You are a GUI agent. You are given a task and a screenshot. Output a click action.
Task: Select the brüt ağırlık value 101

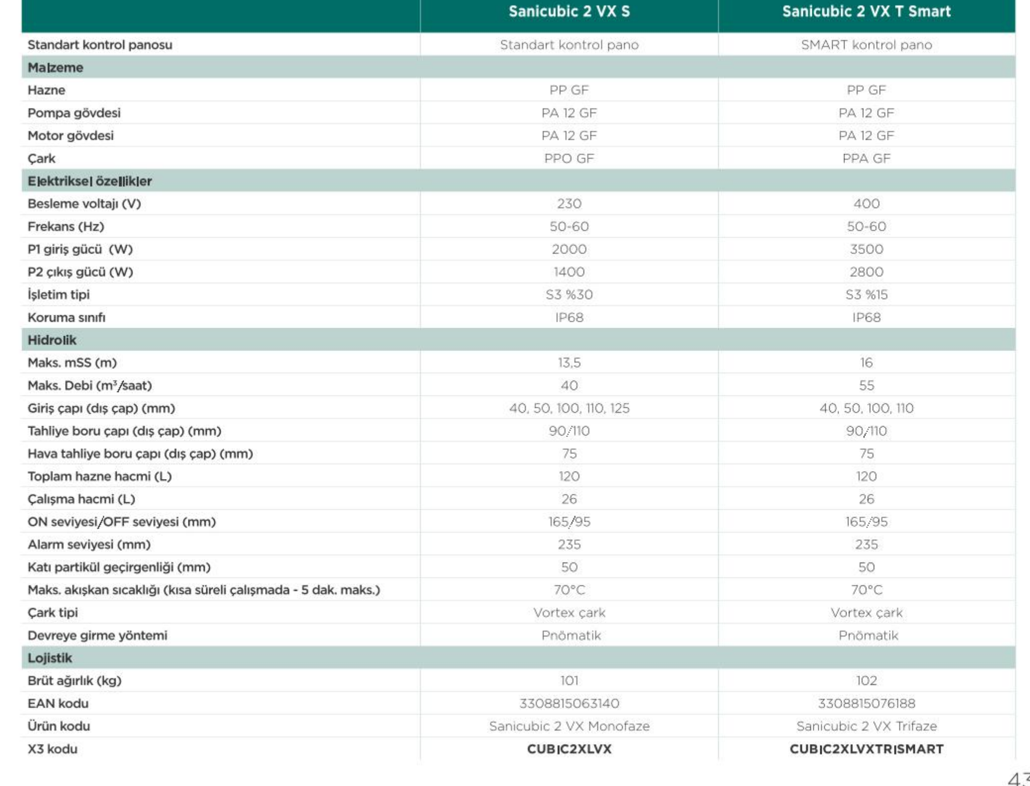pos(569,681)
